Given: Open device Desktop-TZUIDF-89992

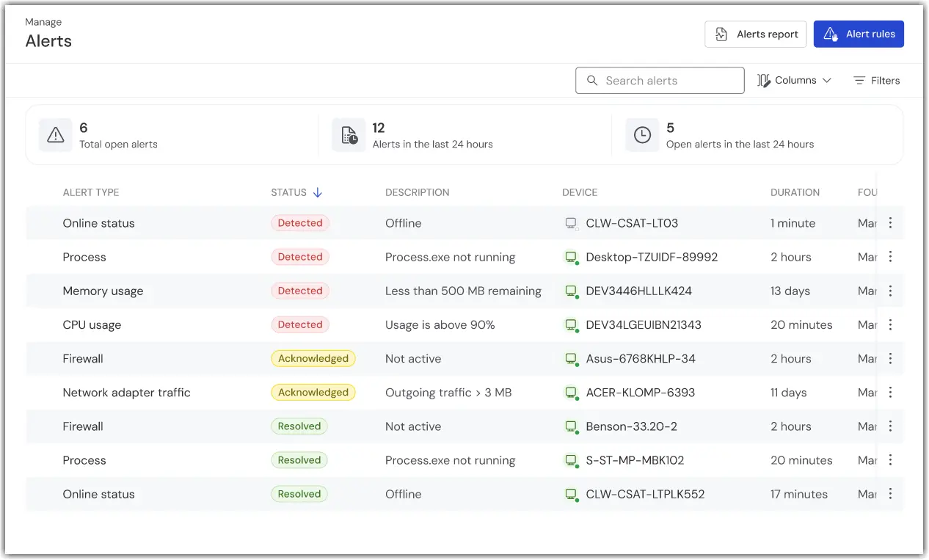Looking at the screenshot, I should tap(652, 257).
